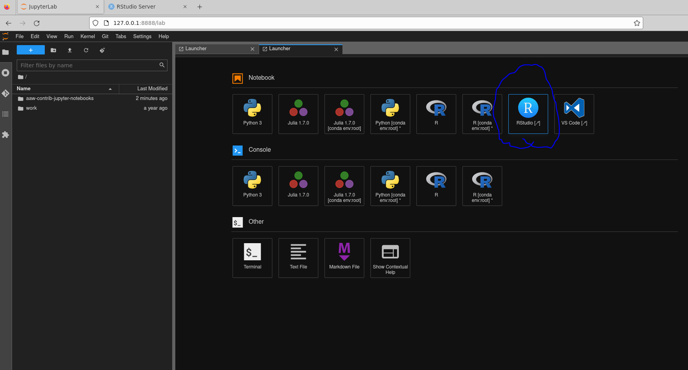Open the Git sidebar panel
688x370 pixels.
pyautogui.click(x=5, y=93)
